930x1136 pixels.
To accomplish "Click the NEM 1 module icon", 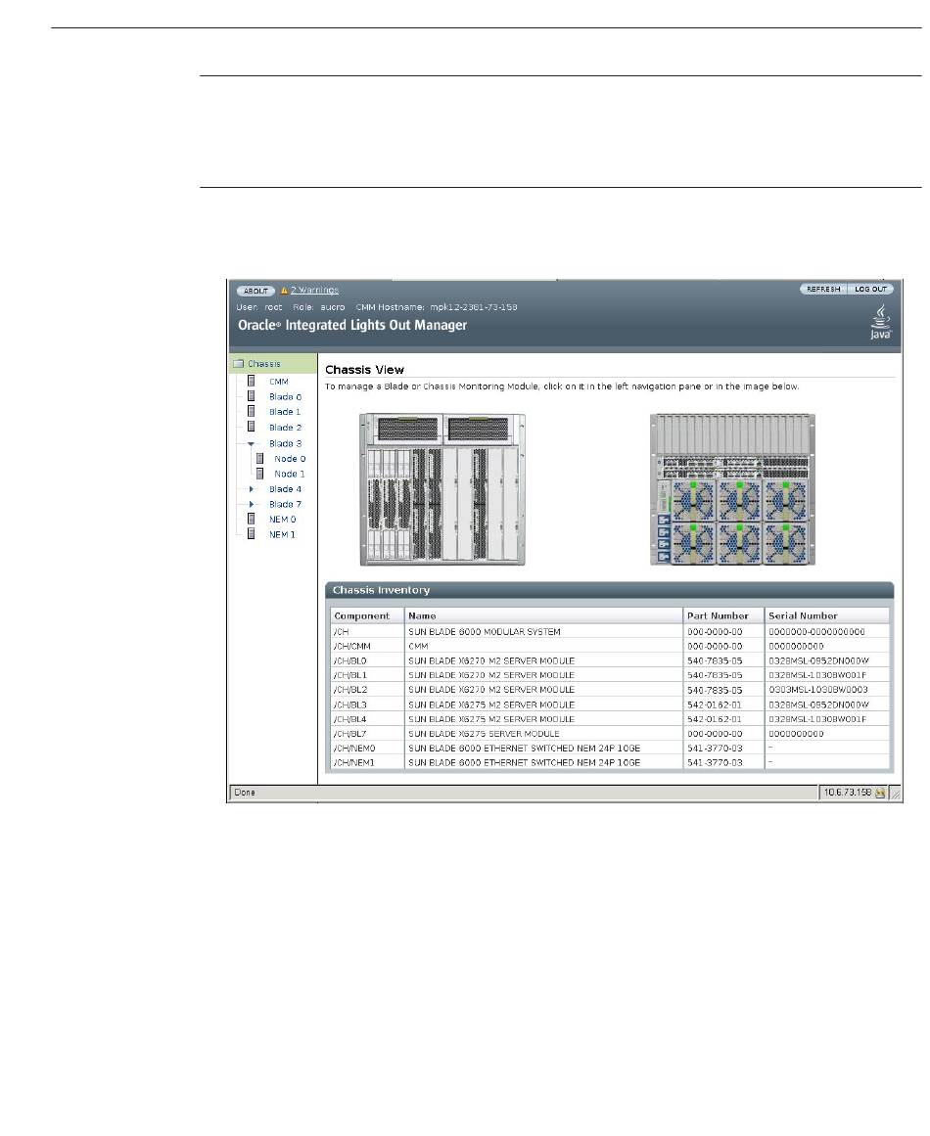I will click(252, 534).
